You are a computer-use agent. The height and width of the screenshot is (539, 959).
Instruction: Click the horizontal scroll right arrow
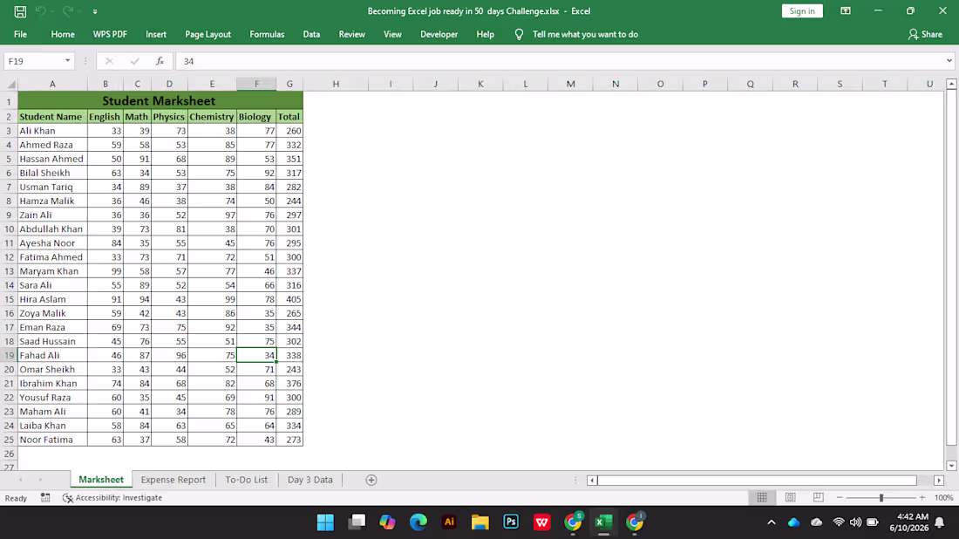pos(939,481)
